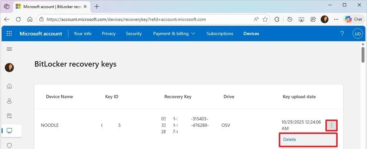View site security lock info

pyautogui.click(x=42, y=19)
